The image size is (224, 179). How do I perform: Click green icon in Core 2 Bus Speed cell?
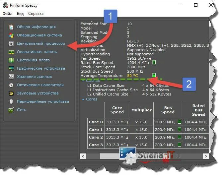click(x=180, y=137)
